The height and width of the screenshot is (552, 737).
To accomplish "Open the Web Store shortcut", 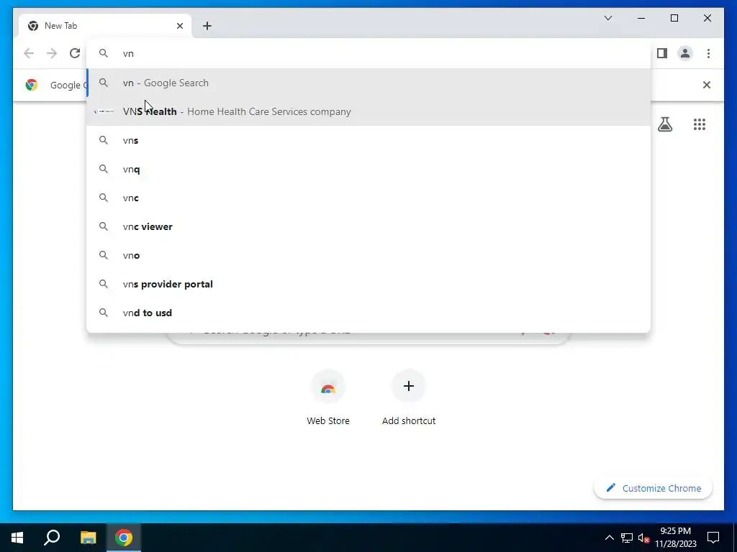I will 328,398.
